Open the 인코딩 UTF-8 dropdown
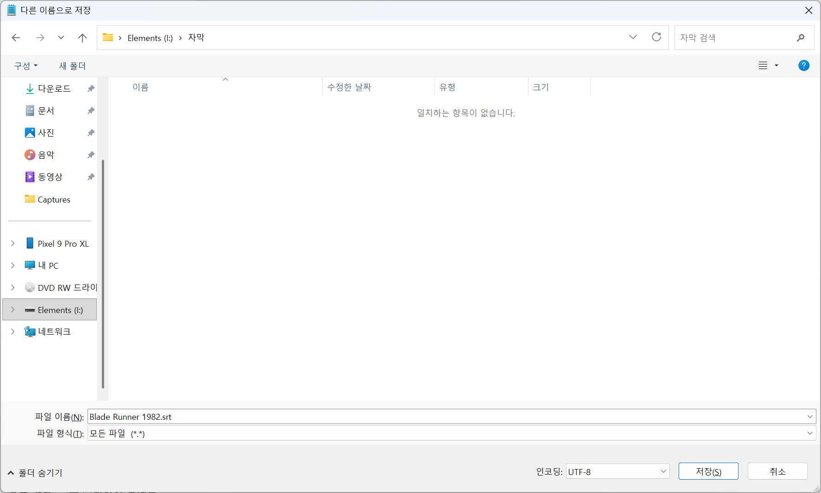The image size is (821, 493). point(618,472)
